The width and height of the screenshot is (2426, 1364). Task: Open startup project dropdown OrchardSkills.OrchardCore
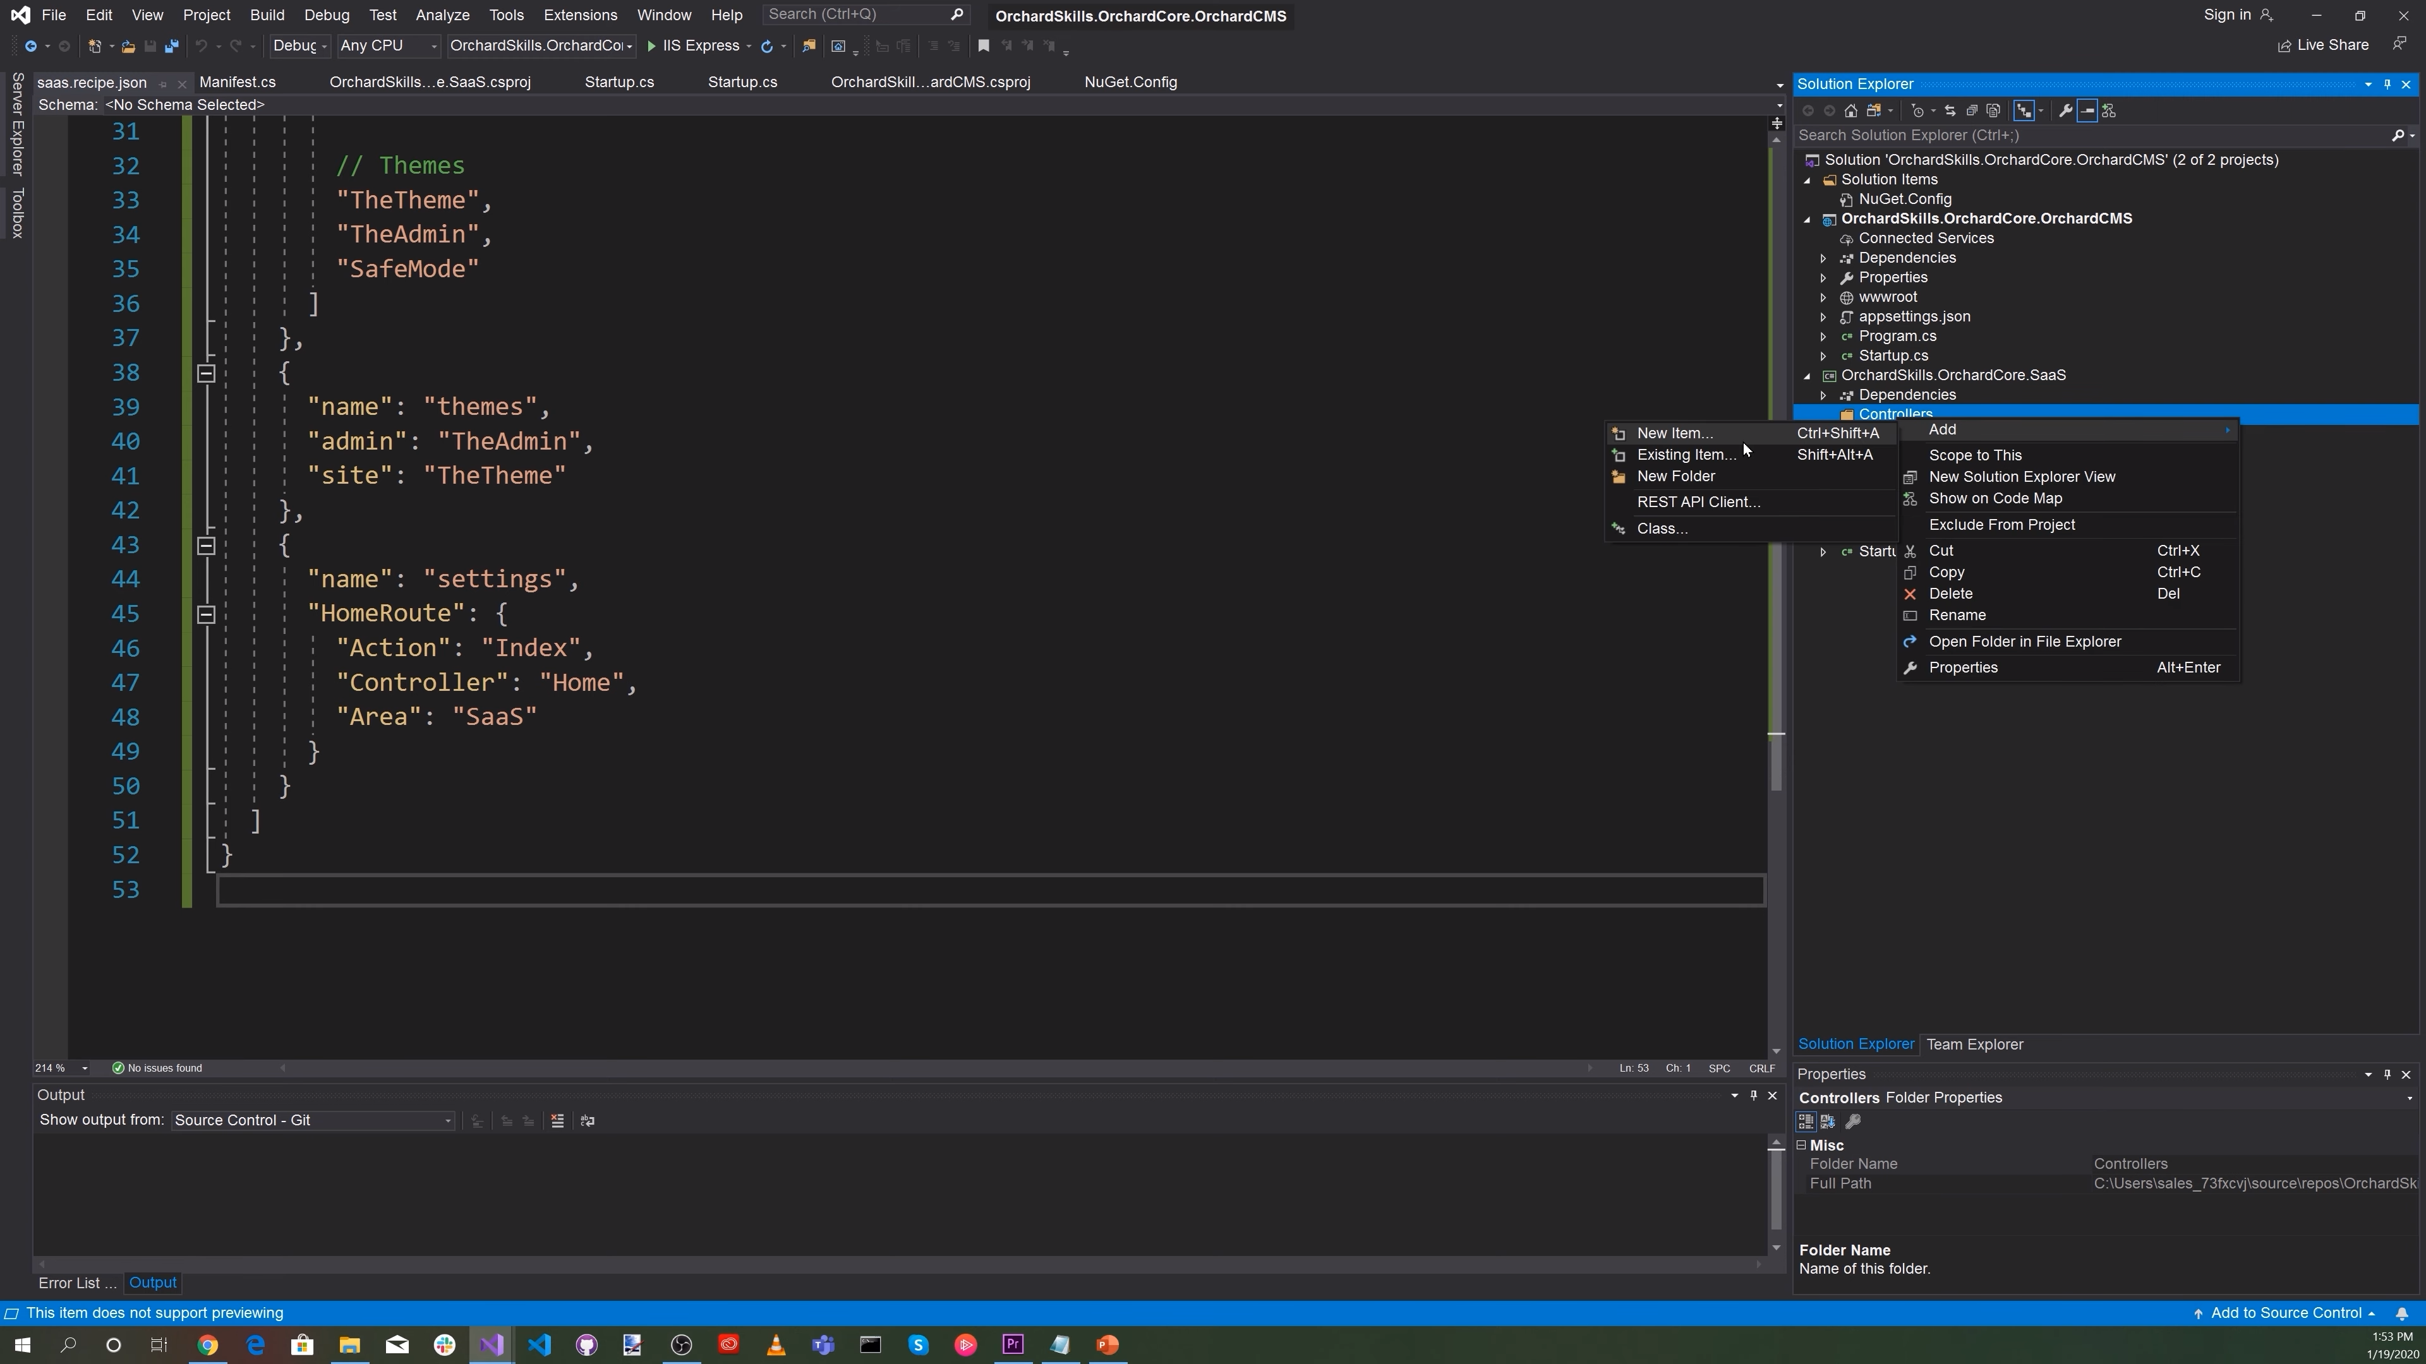(541, 46)
